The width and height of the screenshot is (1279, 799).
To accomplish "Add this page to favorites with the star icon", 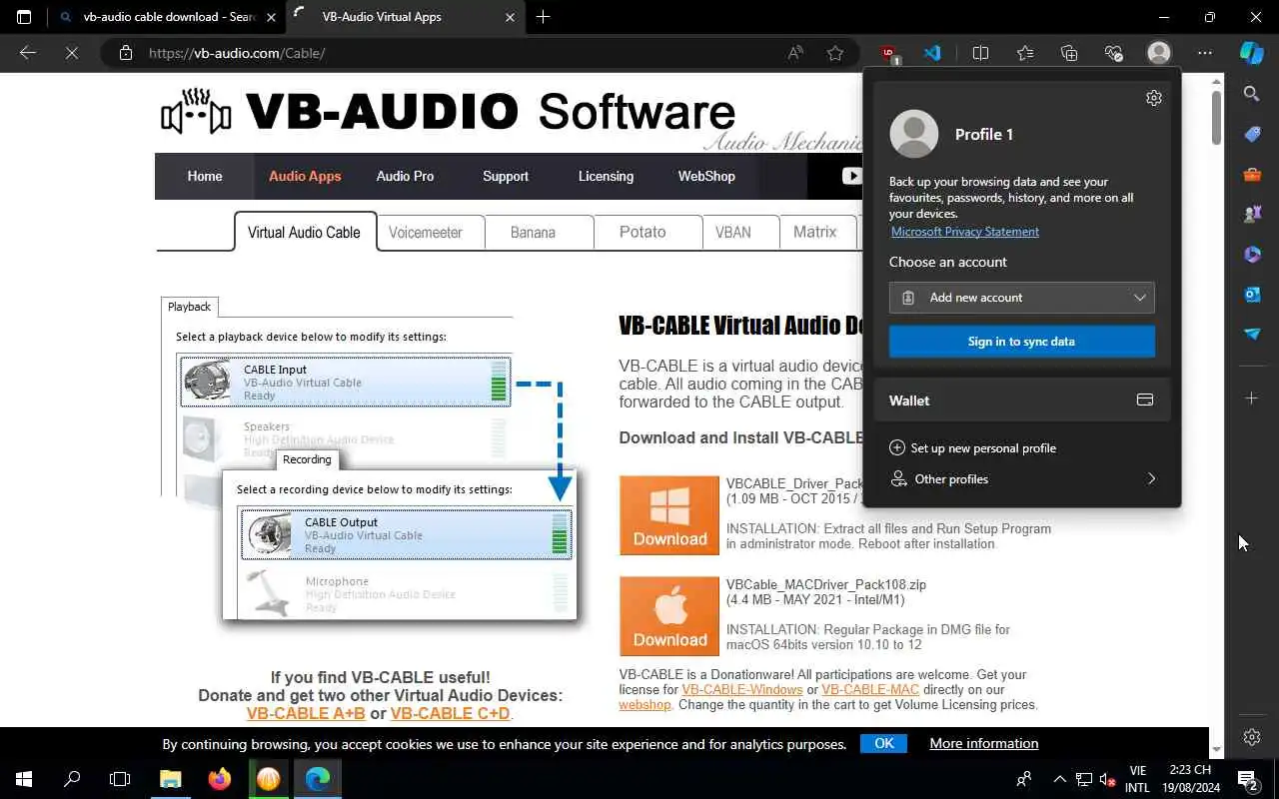I will click(835, 53).
